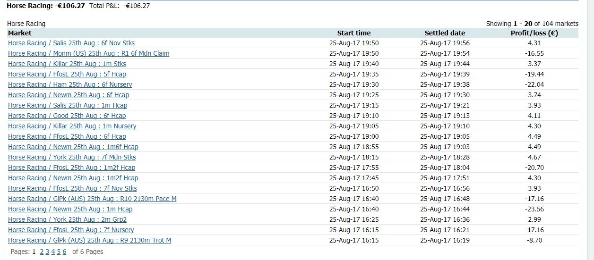Open GlPk (AUS) R9 2130m Trot M
The image size is (594, 260).
click(90, 240)
